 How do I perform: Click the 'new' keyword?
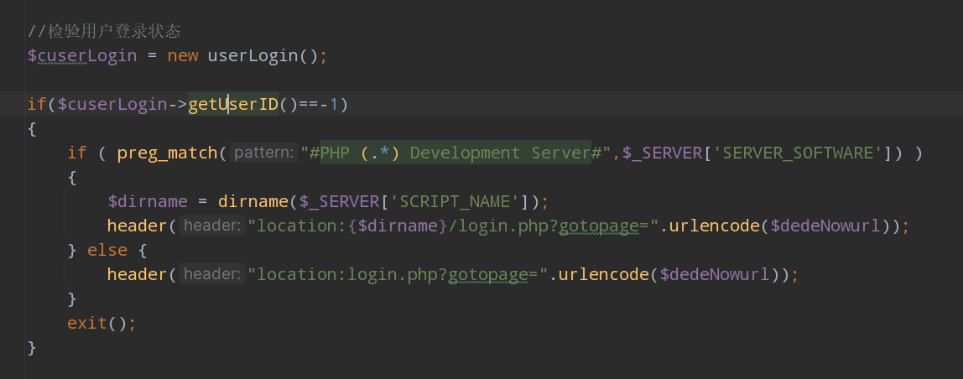pos(182,55)
